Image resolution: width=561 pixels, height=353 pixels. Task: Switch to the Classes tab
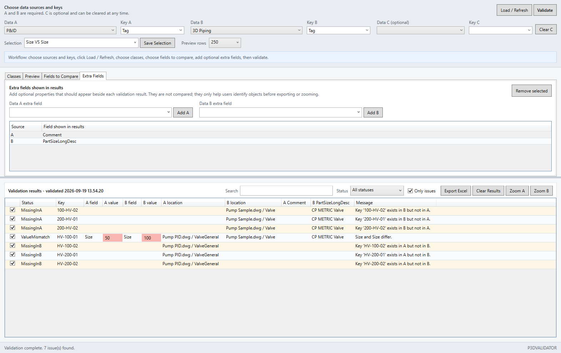click(x=14, y=76)
